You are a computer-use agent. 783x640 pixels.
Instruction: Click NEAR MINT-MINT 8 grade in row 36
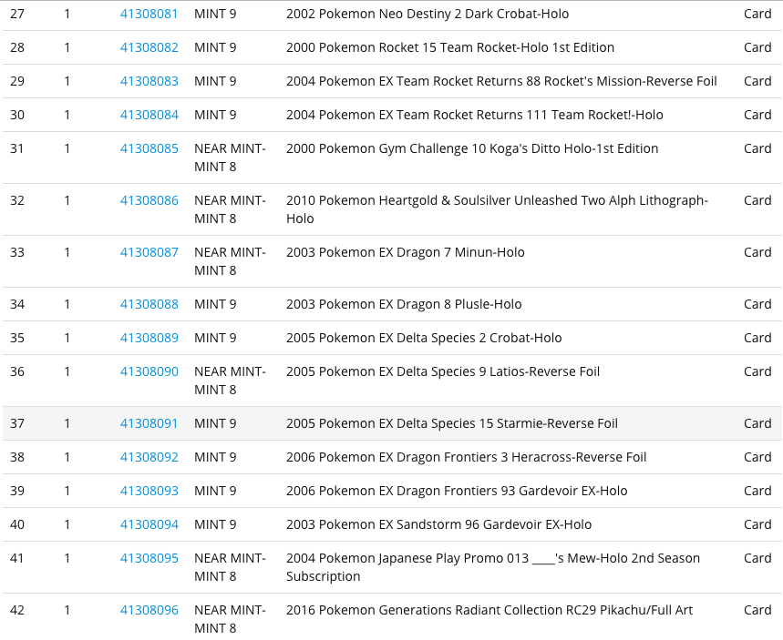click(x=230, y=381)
